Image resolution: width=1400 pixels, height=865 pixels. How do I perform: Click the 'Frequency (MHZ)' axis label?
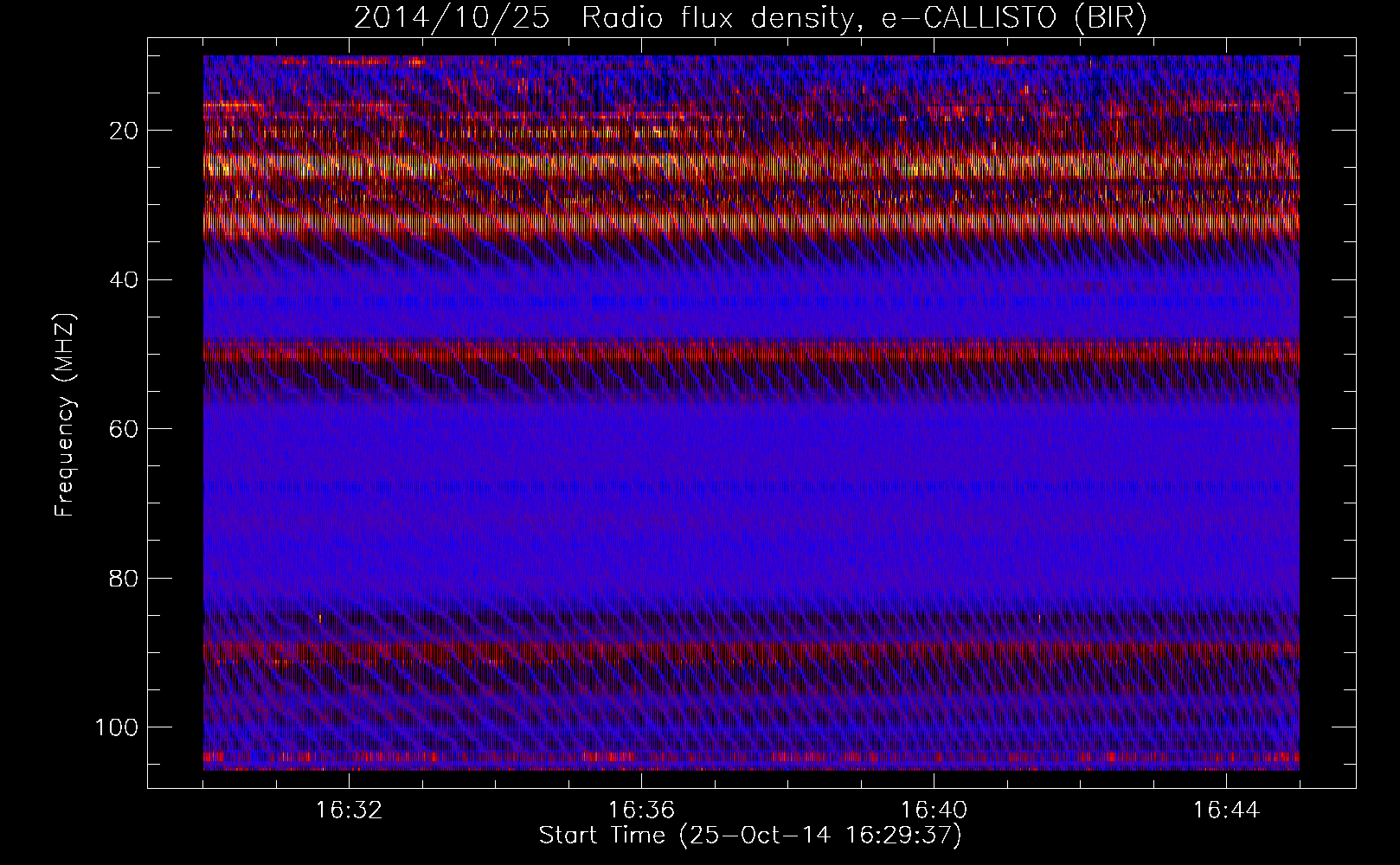pyautogui.click(x=65, y=414)
